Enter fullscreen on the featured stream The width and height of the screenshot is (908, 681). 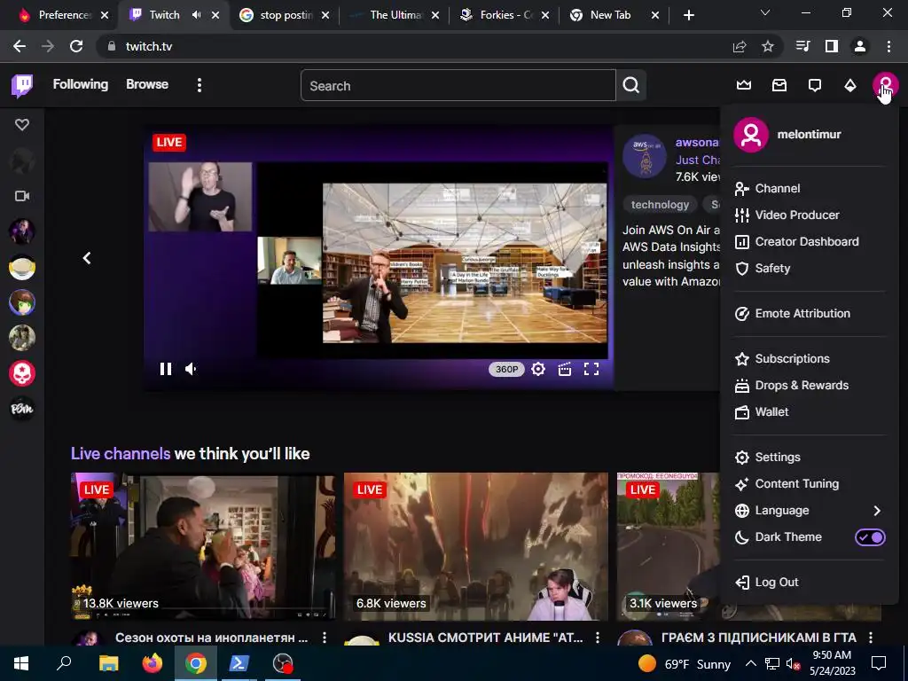(x=591, y=369)
